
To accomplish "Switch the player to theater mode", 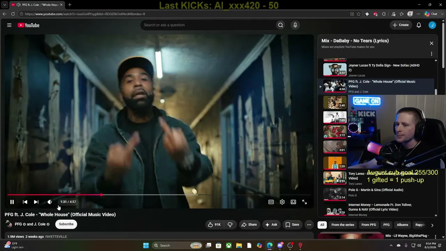I will click(x=293, y=202).
